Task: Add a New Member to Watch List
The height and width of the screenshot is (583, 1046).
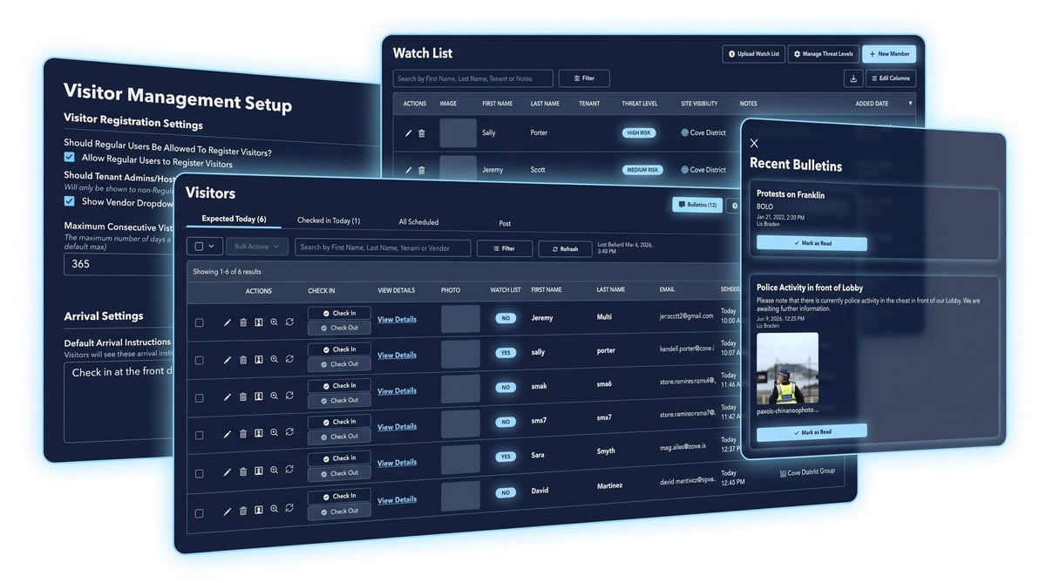Action: [888, 54]
